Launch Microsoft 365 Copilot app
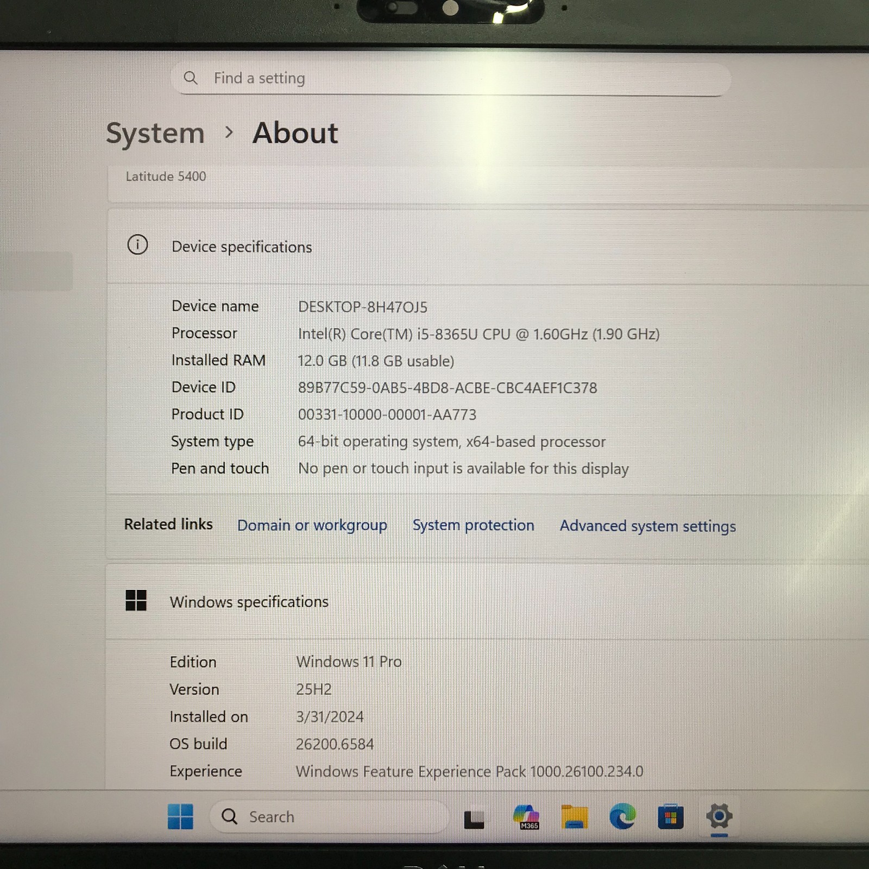 [x=526, y=817]
